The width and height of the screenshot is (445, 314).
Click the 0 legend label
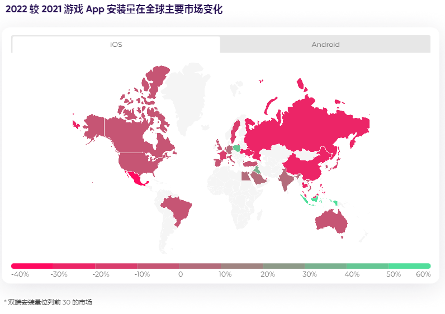181,274
